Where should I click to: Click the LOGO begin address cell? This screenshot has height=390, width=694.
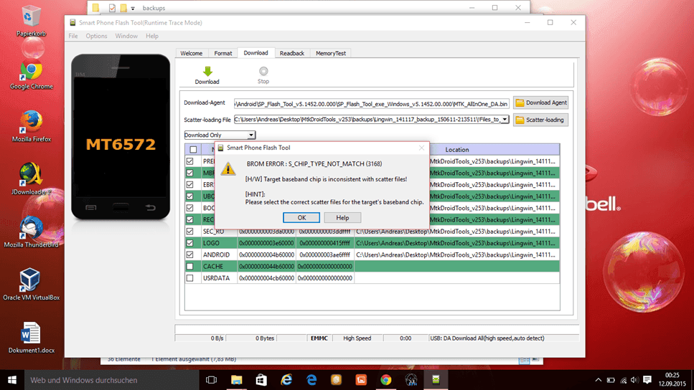point(266,243)
